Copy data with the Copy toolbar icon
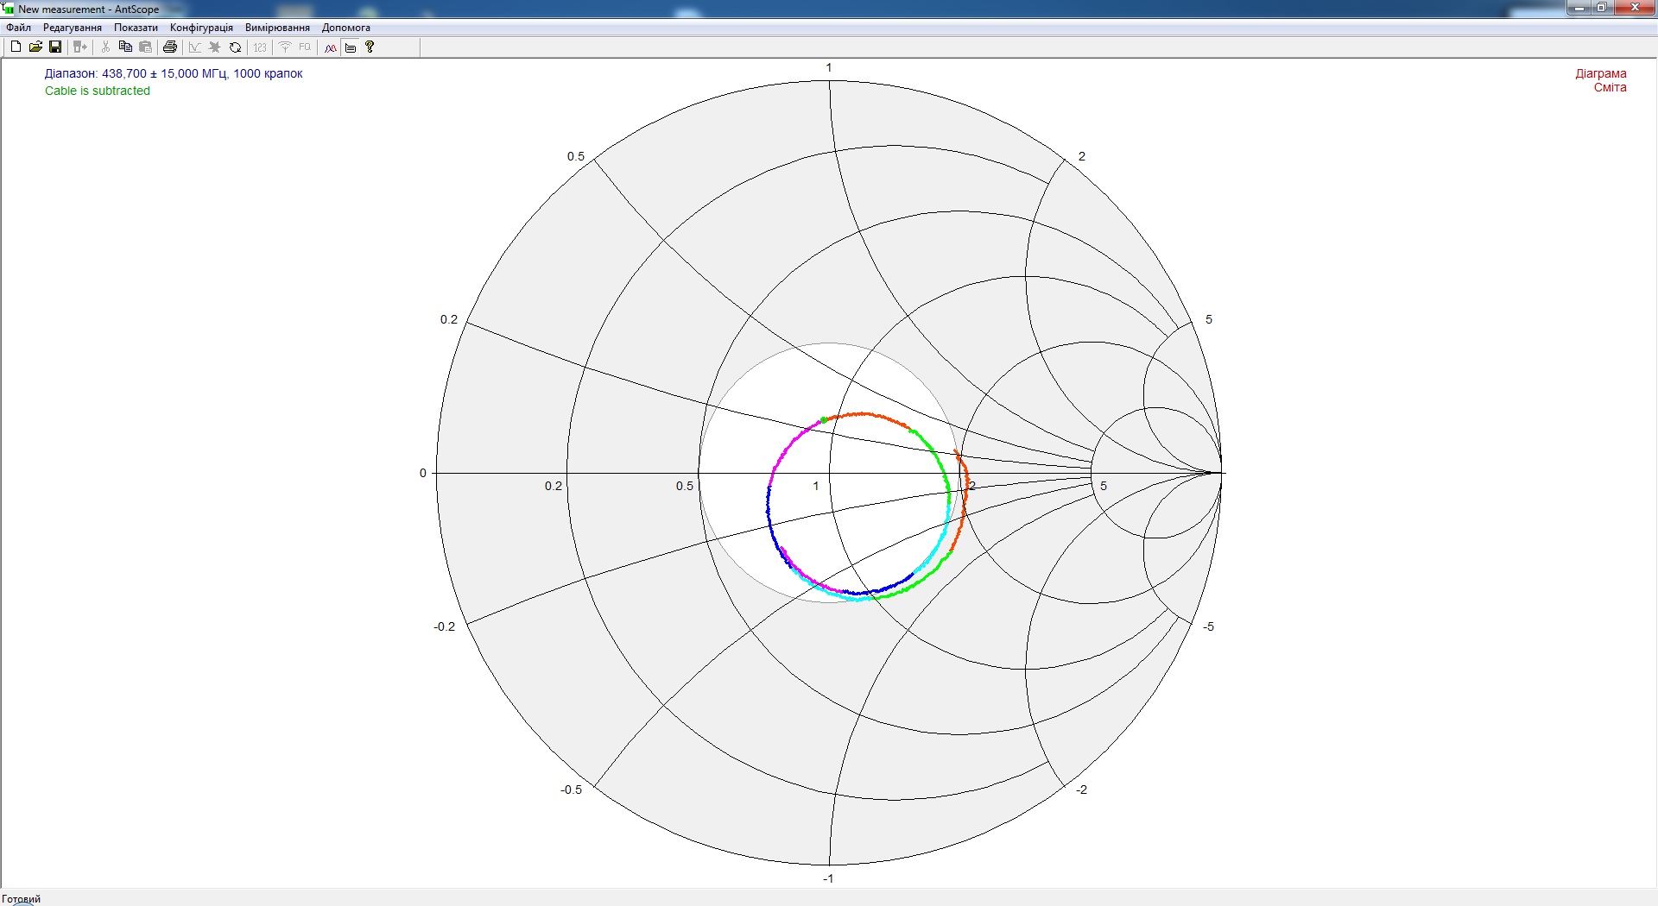The image size is (1658, 906). pos(125,47)
